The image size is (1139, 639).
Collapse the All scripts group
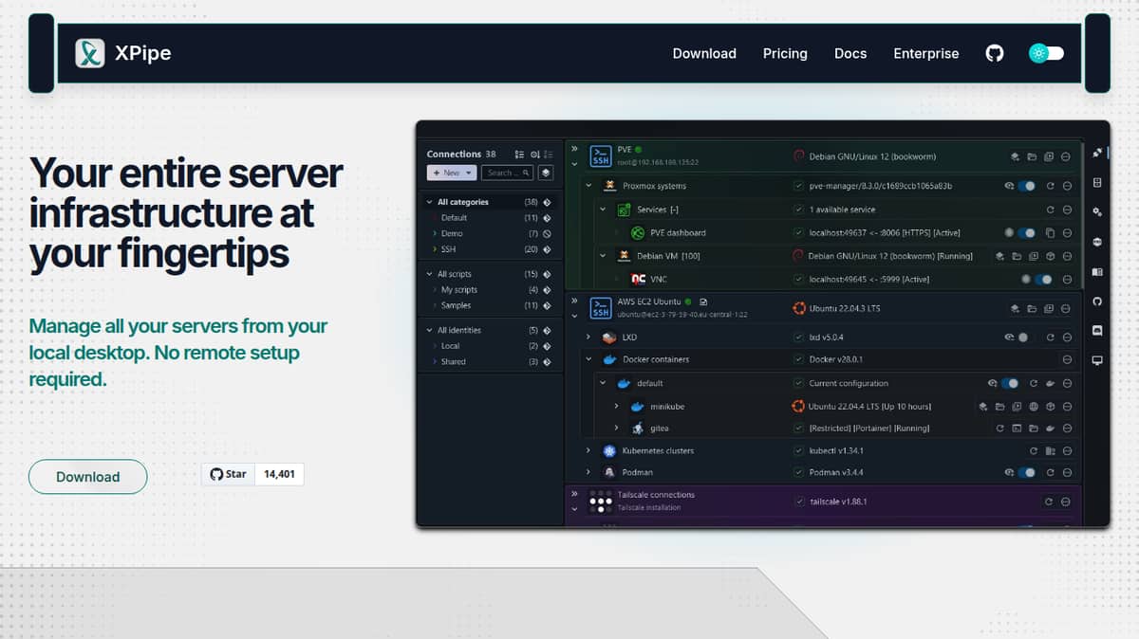(x=429, y=274)
